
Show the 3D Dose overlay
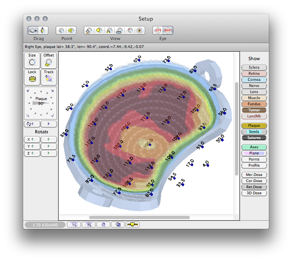(x=254, y=193)
